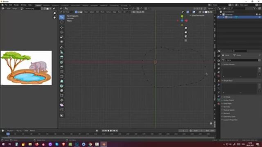Image resolution: width=262 pixels, height=147 pixels.
Task: Click the blue timeline playhead marker
Action: pyautogui.click(x=8, y=134)
